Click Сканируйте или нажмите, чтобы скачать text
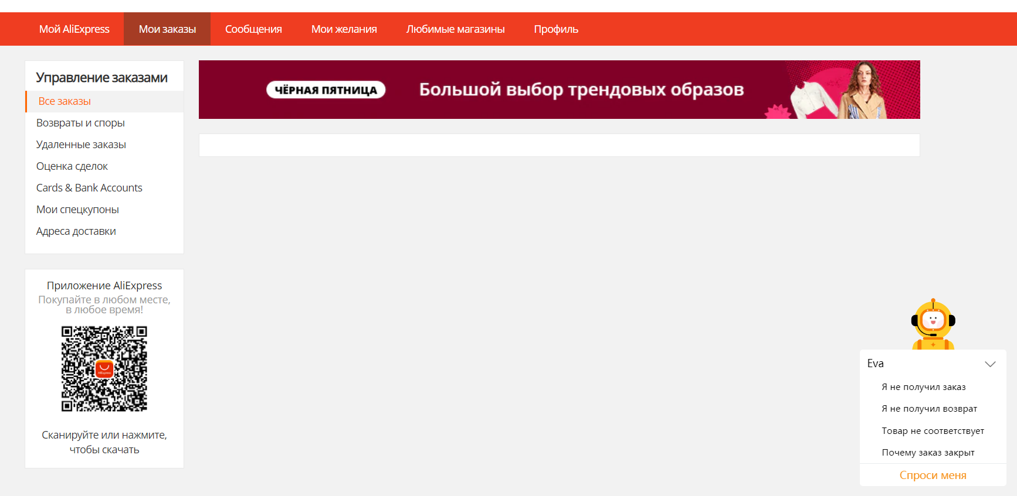Viewport: 1017px width, 496px height. 104,442
